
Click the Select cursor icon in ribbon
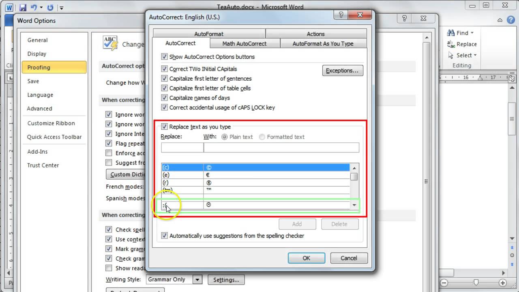pyautogui.click(x=451, y=55)
